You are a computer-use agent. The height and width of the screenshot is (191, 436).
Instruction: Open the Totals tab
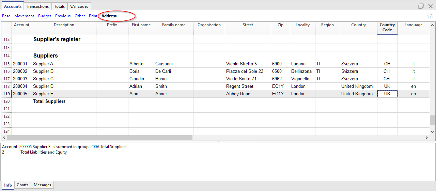pyautogui.click(x=60, y=6)
